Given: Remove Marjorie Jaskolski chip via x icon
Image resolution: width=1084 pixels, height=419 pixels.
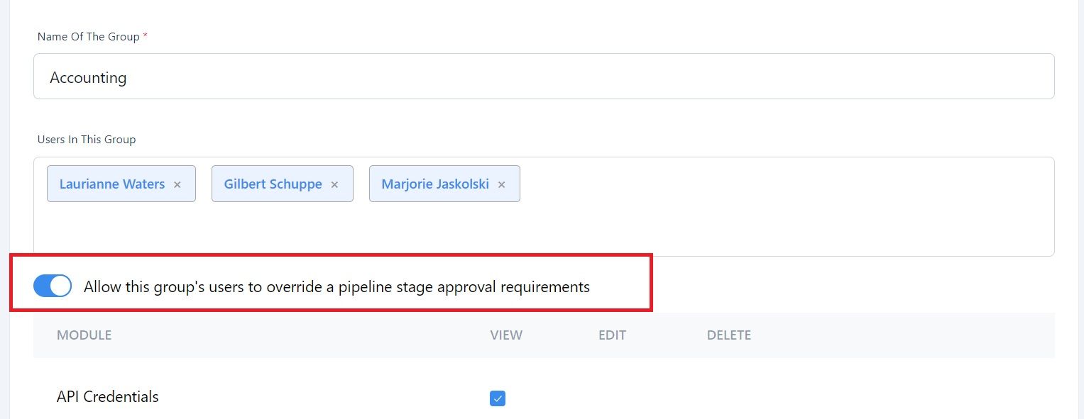Looking at the screenshot, I should [501, 184].
